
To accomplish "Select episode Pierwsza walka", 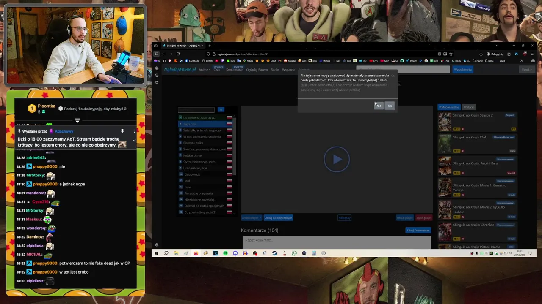I will tap(205, 143).
